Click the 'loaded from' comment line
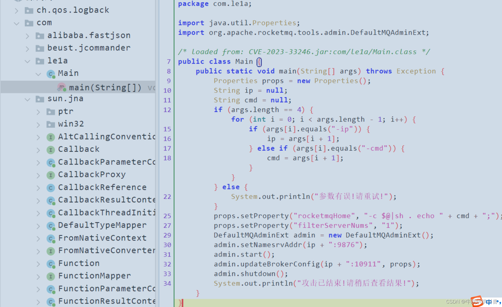 click(304, 52)
